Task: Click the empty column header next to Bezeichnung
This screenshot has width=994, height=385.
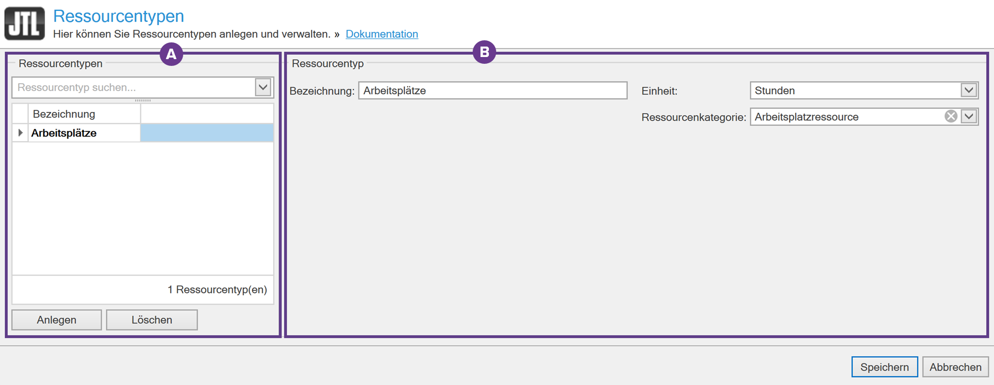Action: (x=207, y=114)
